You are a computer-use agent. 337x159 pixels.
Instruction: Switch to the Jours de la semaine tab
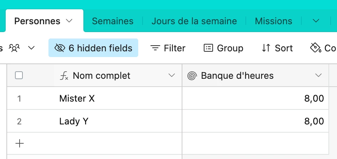click(x=194, y=21)
